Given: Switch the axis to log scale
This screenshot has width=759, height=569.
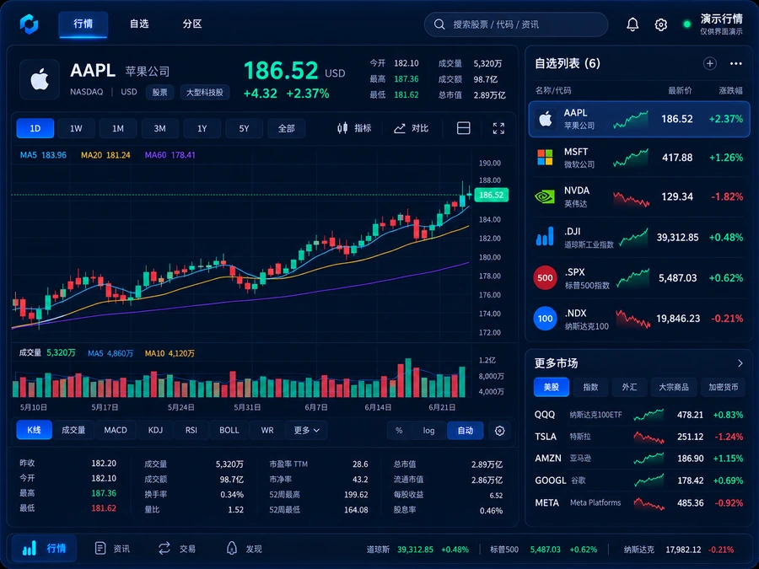Looking at the screenshot, I should coord(428,430).
